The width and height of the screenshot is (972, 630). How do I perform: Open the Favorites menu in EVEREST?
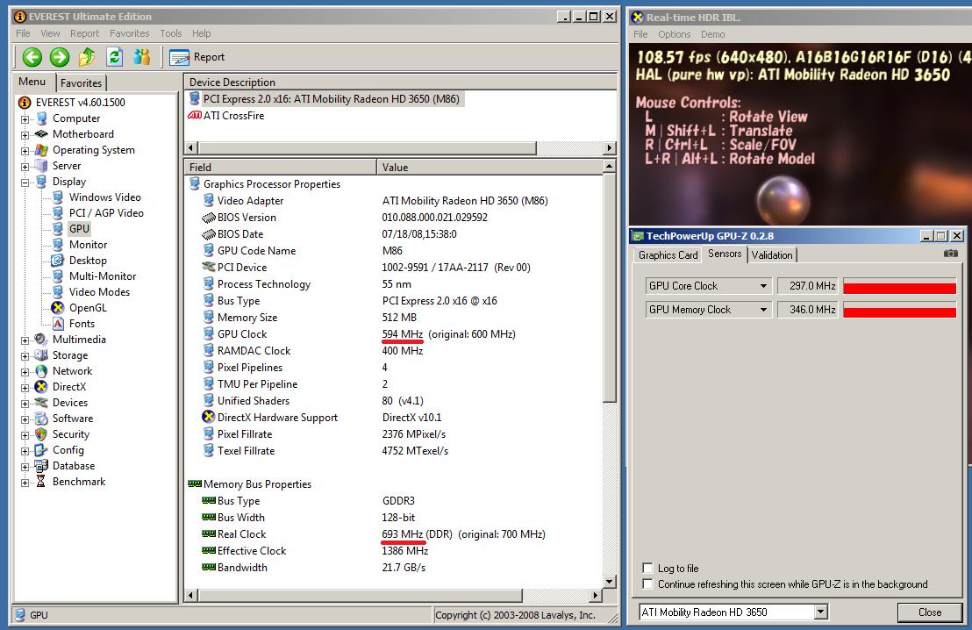(130, 33)
